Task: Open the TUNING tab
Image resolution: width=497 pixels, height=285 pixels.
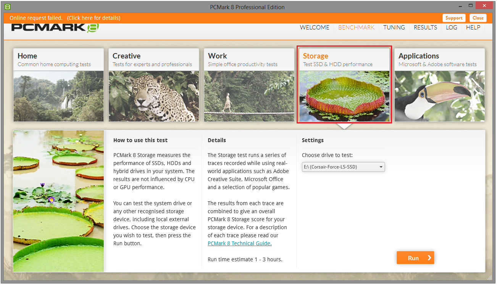Action: click(394, 28)
